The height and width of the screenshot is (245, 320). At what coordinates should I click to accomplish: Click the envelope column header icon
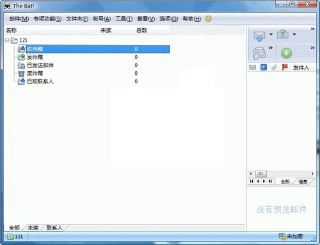coord(253,67)
